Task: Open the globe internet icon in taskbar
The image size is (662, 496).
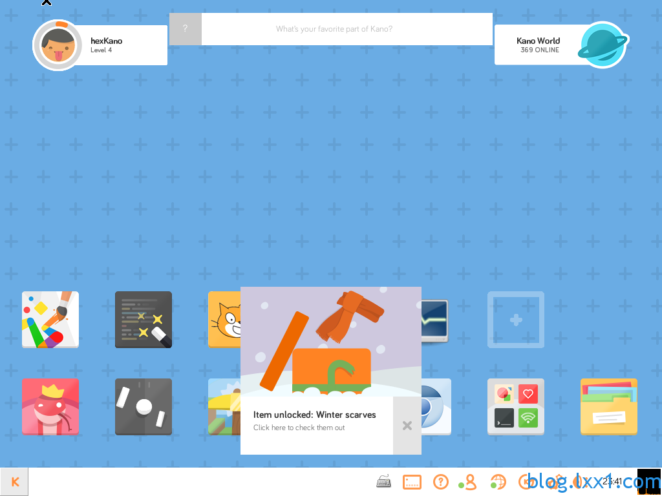Action: pos(497,482)
